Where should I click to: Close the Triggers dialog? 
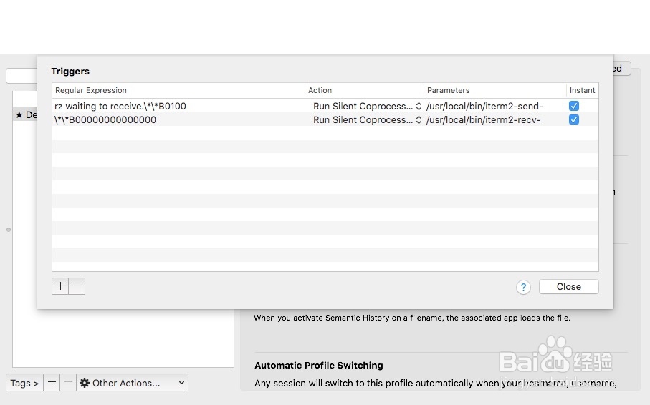click(568, 286)
